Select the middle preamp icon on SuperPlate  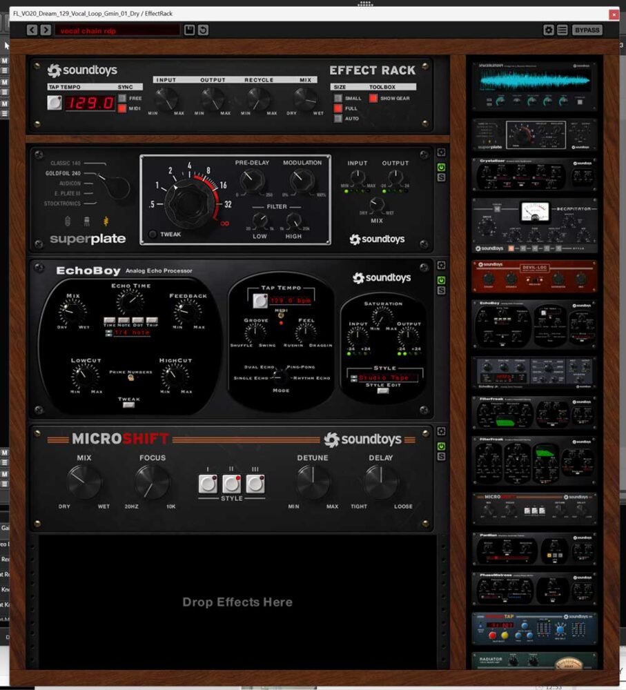[87, 221]
